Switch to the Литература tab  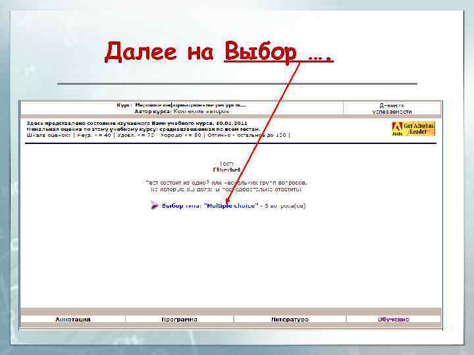290,319
